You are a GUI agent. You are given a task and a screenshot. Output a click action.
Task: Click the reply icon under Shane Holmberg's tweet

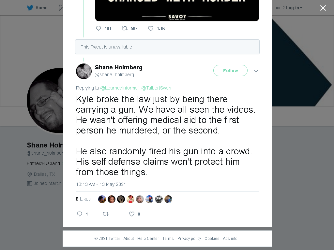coord(80,214)
